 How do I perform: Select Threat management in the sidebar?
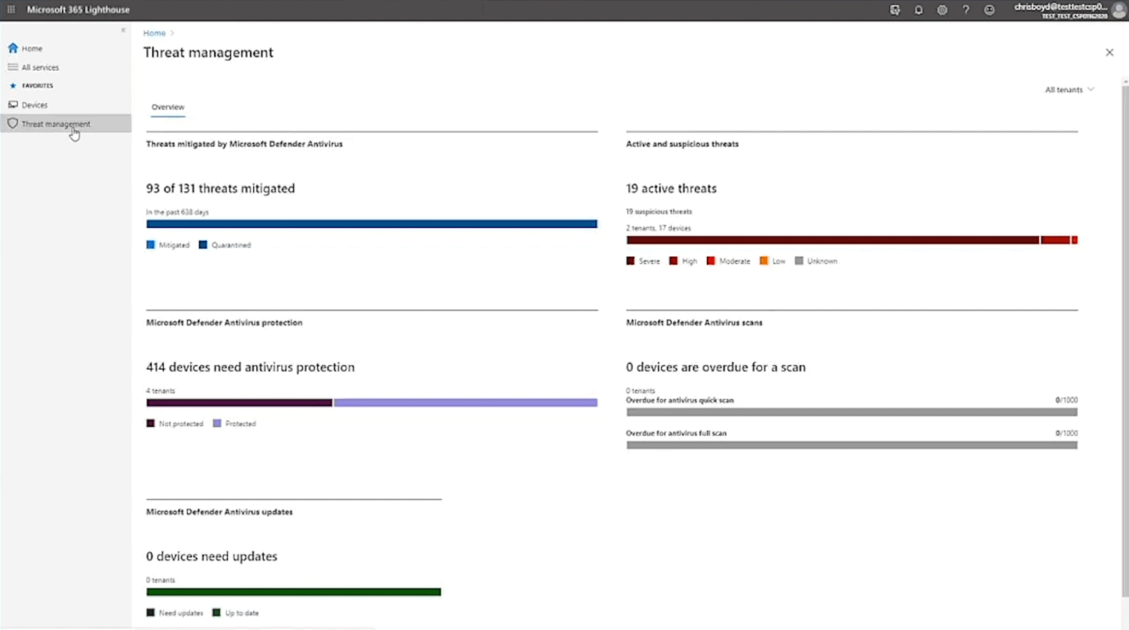pos(66,124)
